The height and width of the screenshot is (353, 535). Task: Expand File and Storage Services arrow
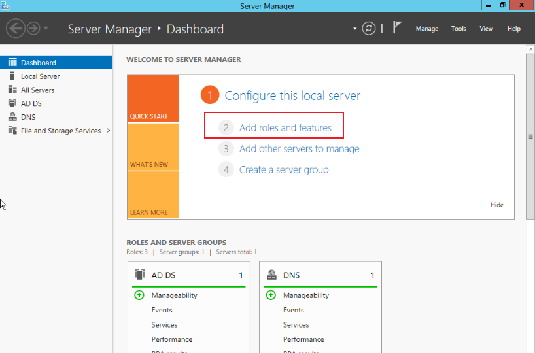[x=108, y=131]
